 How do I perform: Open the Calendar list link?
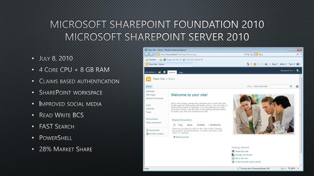coord(150,109)
